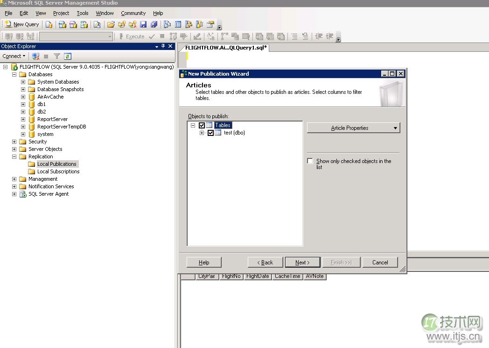Cancel the New Publication Wizard

[380, 263]
